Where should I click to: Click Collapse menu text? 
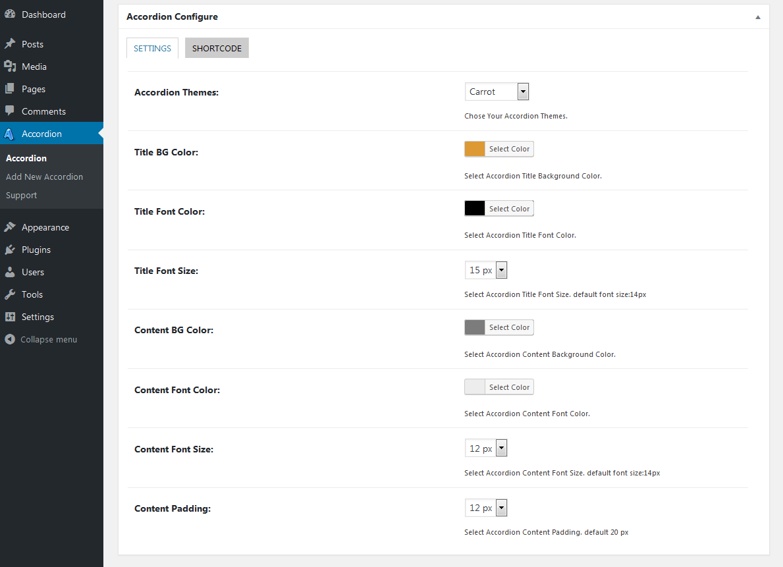[49, 339]
